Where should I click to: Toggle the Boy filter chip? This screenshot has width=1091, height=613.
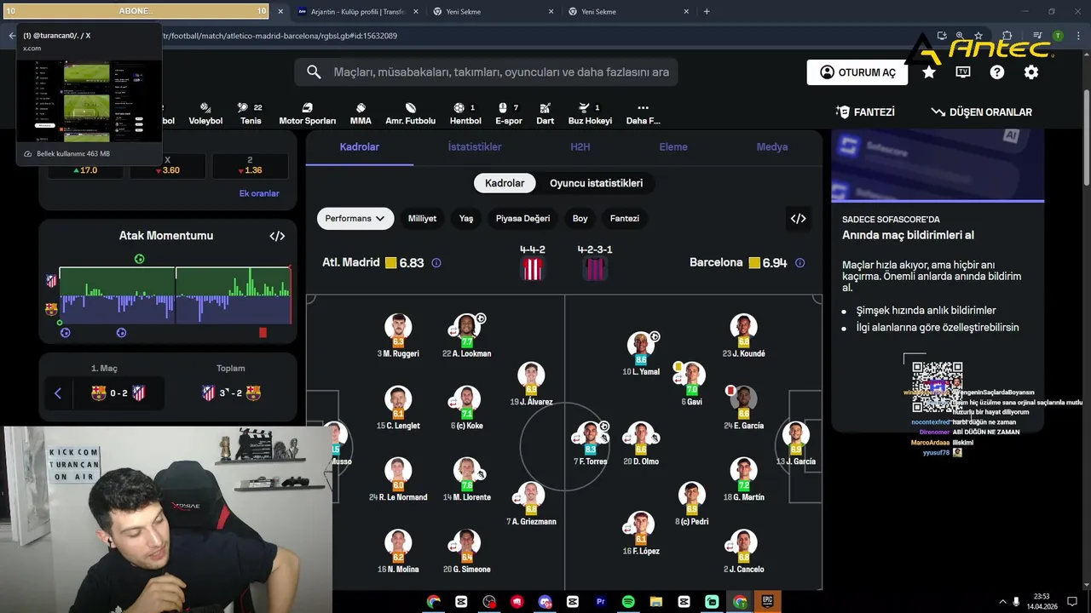tap(580, 219)
